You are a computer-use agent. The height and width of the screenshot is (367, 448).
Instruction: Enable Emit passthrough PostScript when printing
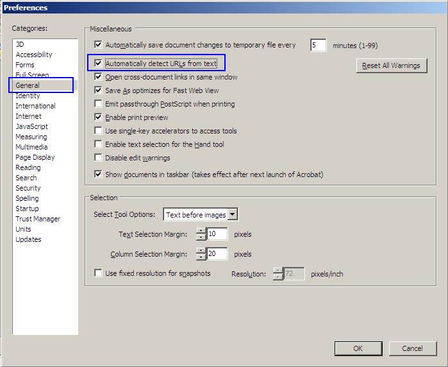coord(98,104)
